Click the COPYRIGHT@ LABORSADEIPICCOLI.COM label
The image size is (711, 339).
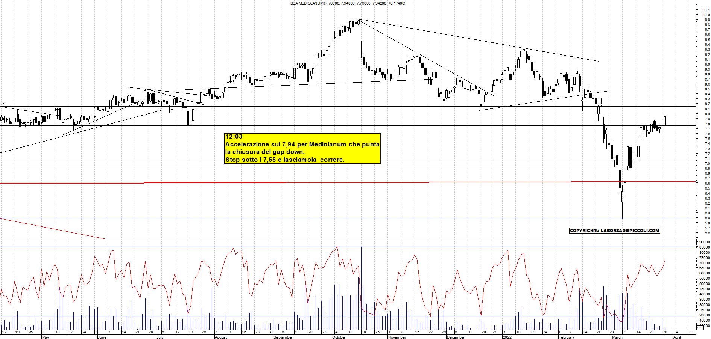click(x=614, y=231)
